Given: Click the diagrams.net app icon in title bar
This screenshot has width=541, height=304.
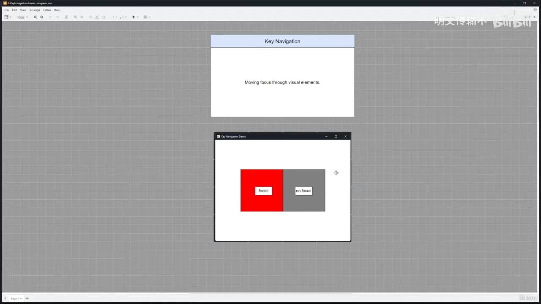Looking at the screenshot, I should coord(5,3).
